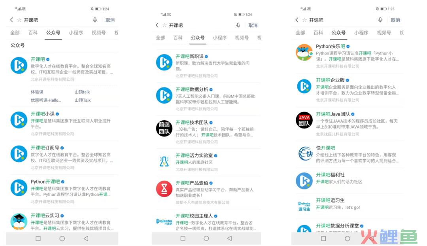Open 开课吧产品壹佰 red hourglass avatar
The height and width of the screenshot is (246, 427).
[x=164, y=189]
